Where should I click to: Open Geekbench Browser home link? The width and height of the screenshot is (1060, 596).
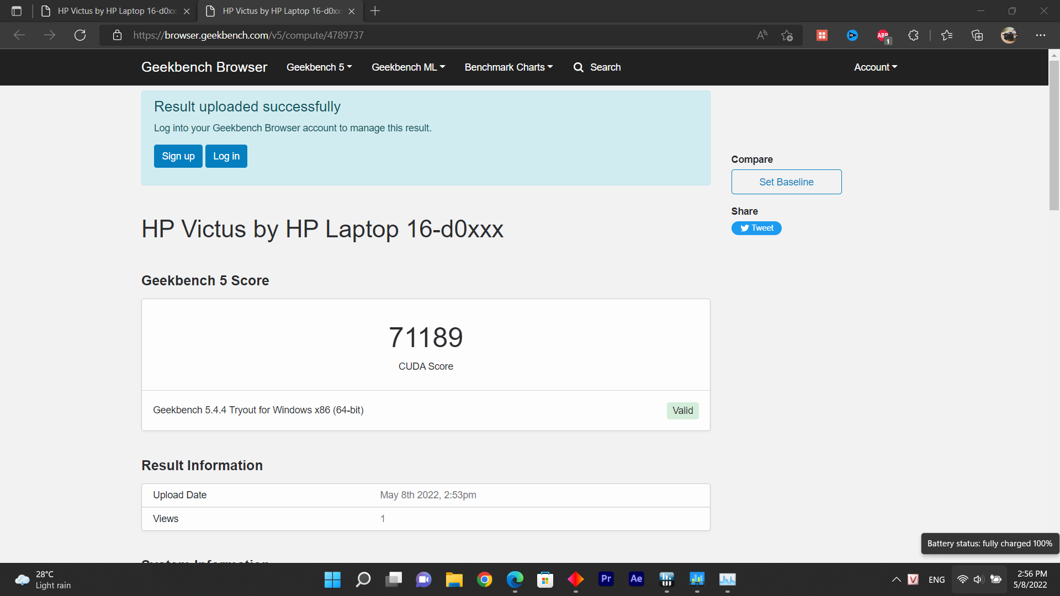pyautogui.click(x=204, y=67)
